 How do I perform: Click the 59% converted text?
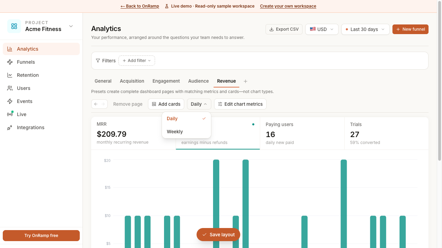[365, 143]
